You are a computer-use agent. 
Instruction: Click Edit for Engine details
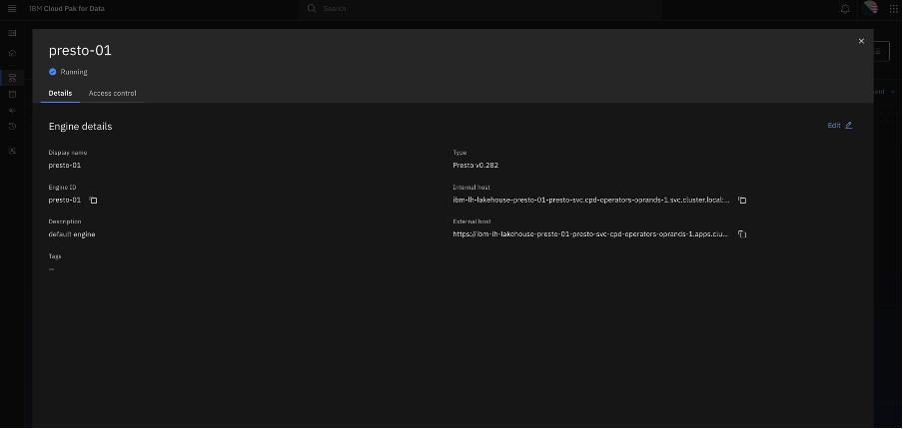point(839,126)
